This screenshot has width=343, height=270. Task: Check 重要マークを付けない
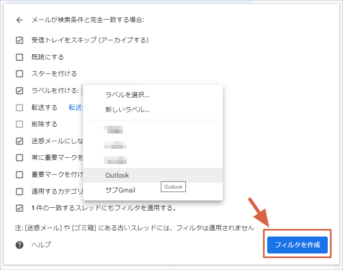[x=19, y=174]
